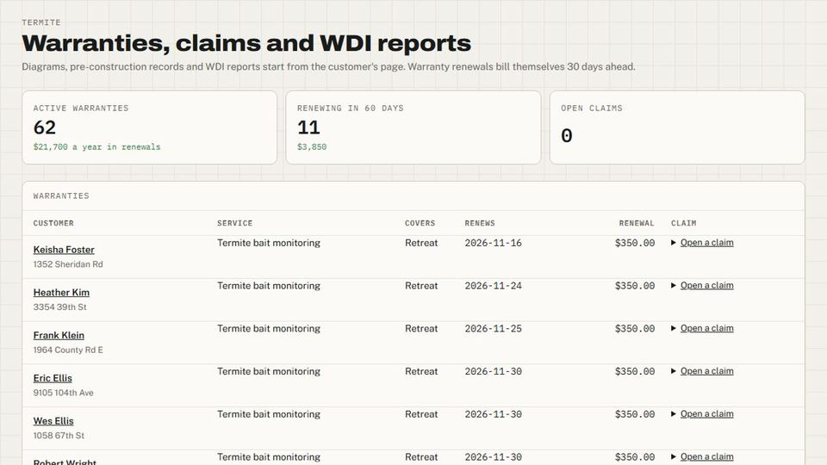Click the Renews column header
The height and width of the screenshot is (465, 827).
[480, 223]
